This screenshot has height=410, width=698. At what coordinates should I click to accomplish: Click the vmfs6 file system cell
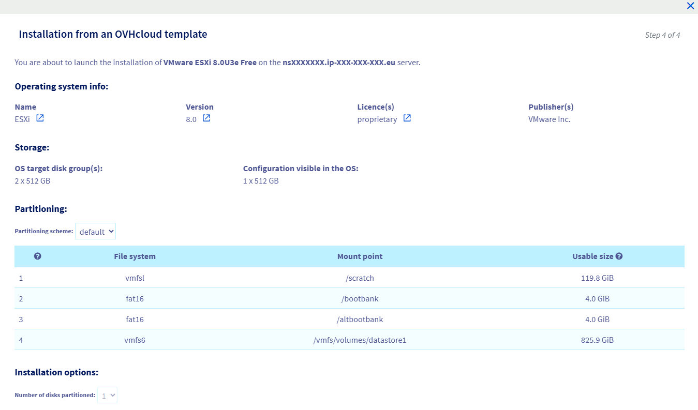click(135, 340)
